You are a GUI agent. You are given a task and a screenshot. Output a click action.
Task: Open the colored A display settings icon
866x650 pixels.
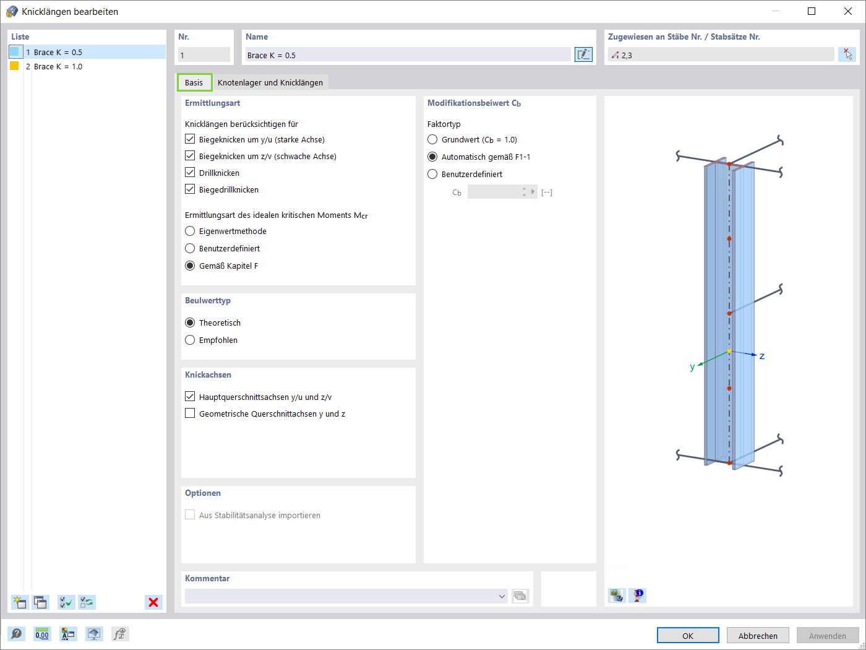coord(68,634)
